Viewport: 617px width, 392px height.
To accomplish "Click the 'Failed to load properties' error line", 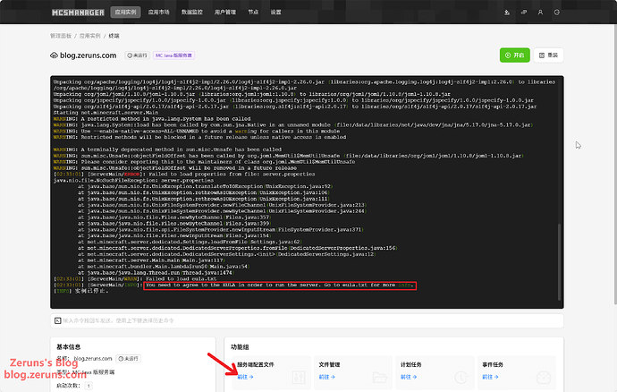I will point(184,175).
